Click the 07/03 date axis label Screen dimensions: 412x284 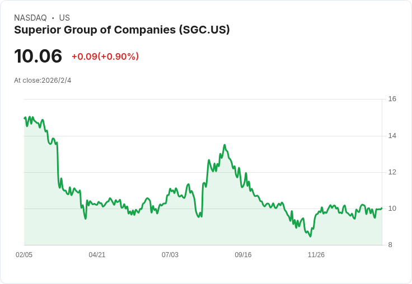170,254
